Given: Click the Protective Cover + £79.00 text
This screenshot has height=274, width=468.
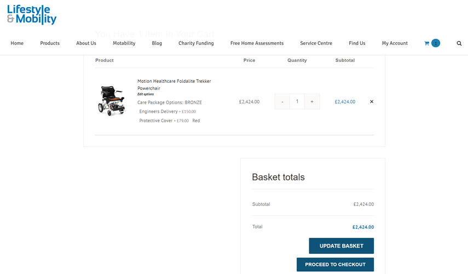Looking at the screenshot, I should click(x=164, y=121).
